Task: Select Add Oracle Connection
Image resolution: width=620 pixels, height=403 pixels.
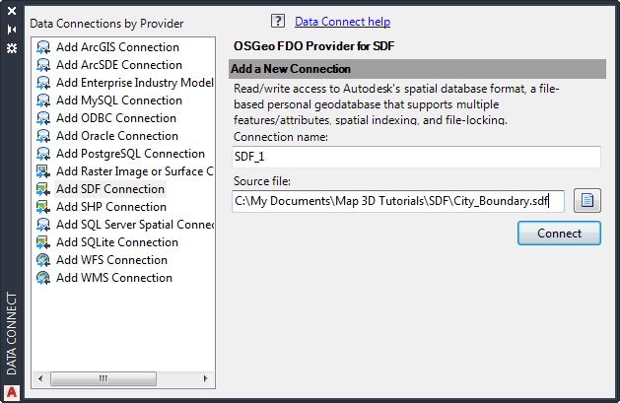Action: (116, 136)
